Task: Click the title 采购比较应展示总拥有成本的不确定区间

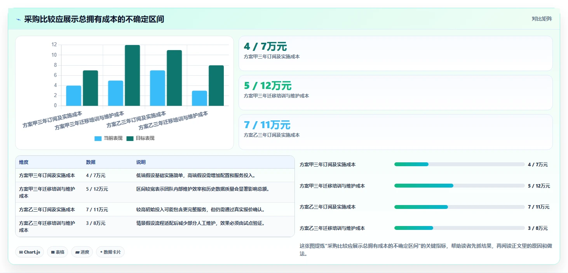Action: [94, 19]
